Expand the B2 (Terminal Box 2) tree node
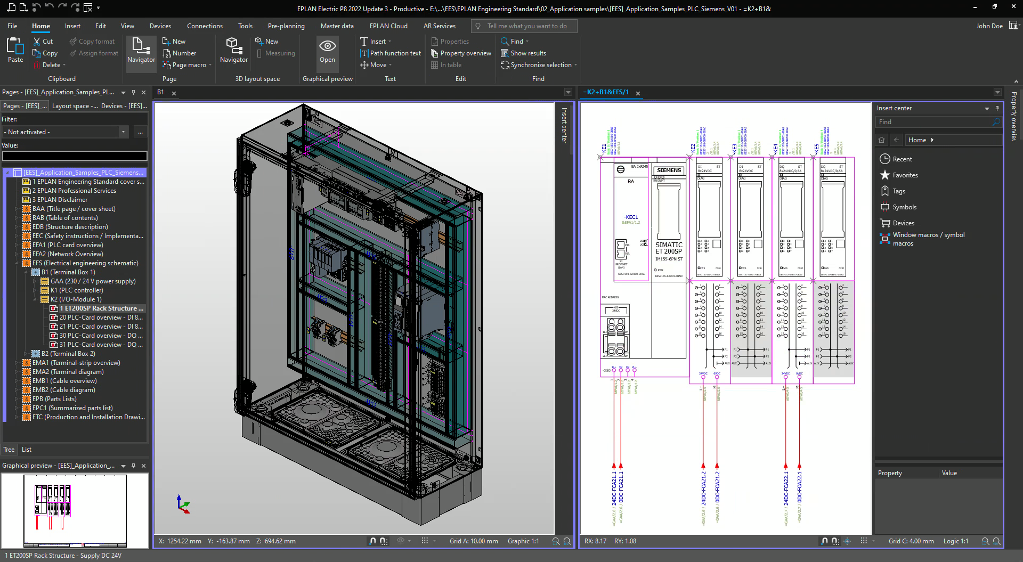The height and width of the screenshot is (562, 1023). (26, 354)
